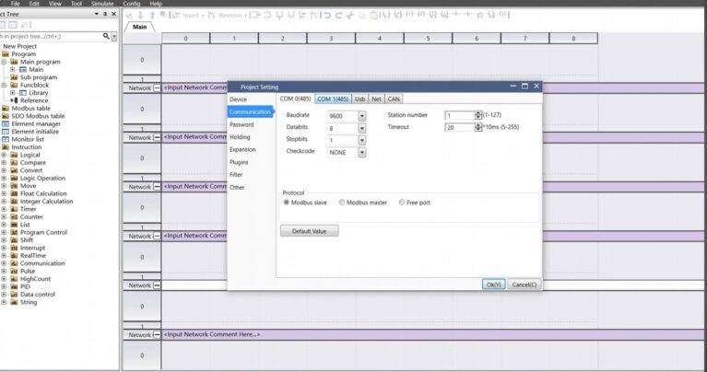Image resolution: width=707 pixels, height=372 pixels.
Task: Switch to the Usb tab
Action: click(x=359, y=99)
